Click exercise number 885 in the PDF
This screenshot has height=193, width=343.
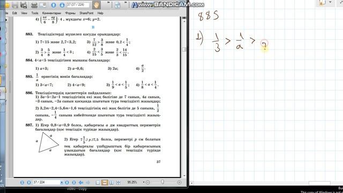click(29, 76)
